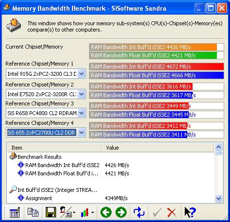Click the results list scroll down arrow
This screenshot has width=230, height=222.
[219, 198]
